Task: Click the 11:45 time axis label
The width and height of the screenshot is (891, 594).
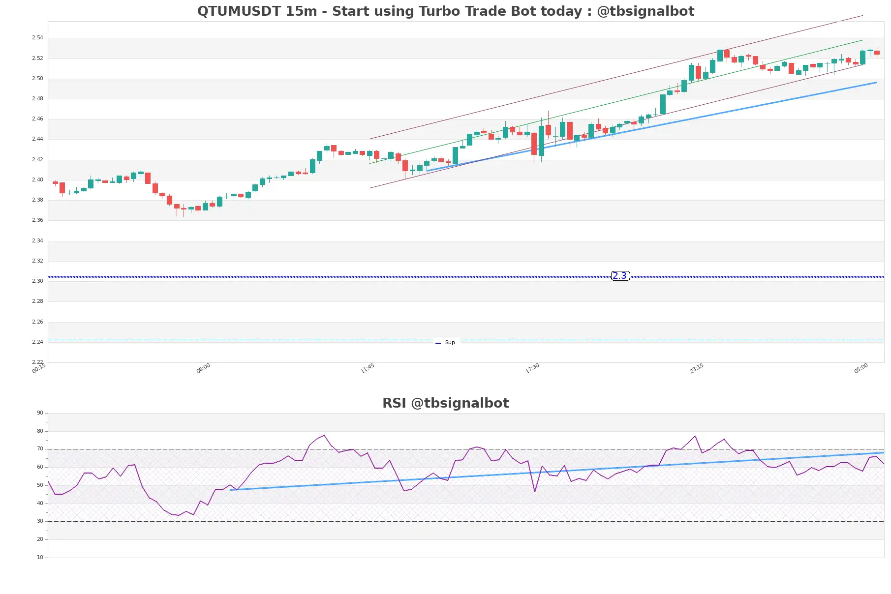Action: 368,368
